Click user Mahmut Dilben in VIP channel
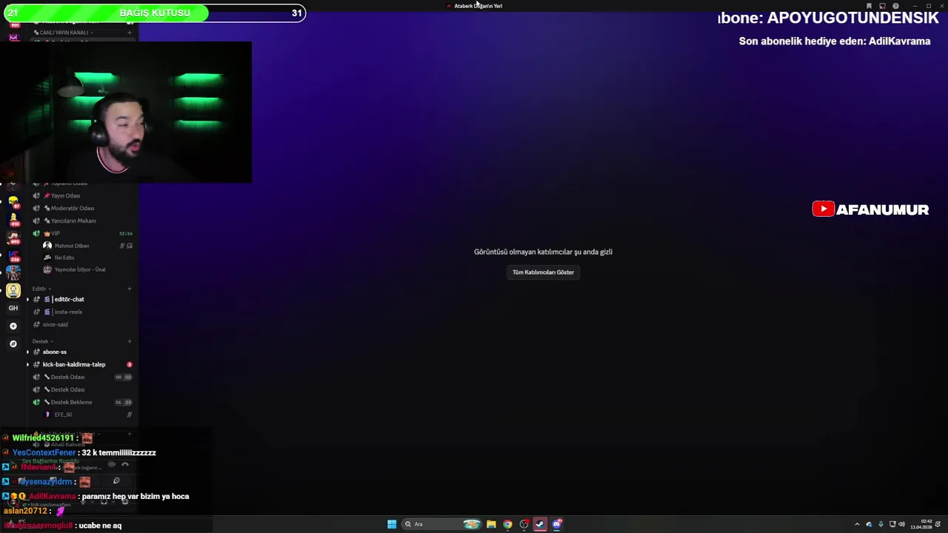The height and width of the screenshot is (533, 948). coord(71,246)
